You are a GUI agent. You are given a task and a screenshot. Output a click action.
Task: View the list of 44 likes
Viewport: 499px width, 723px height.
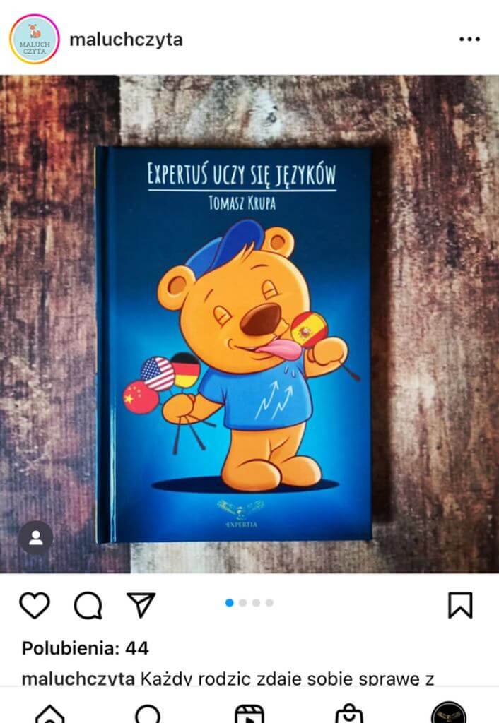[86, 648]
